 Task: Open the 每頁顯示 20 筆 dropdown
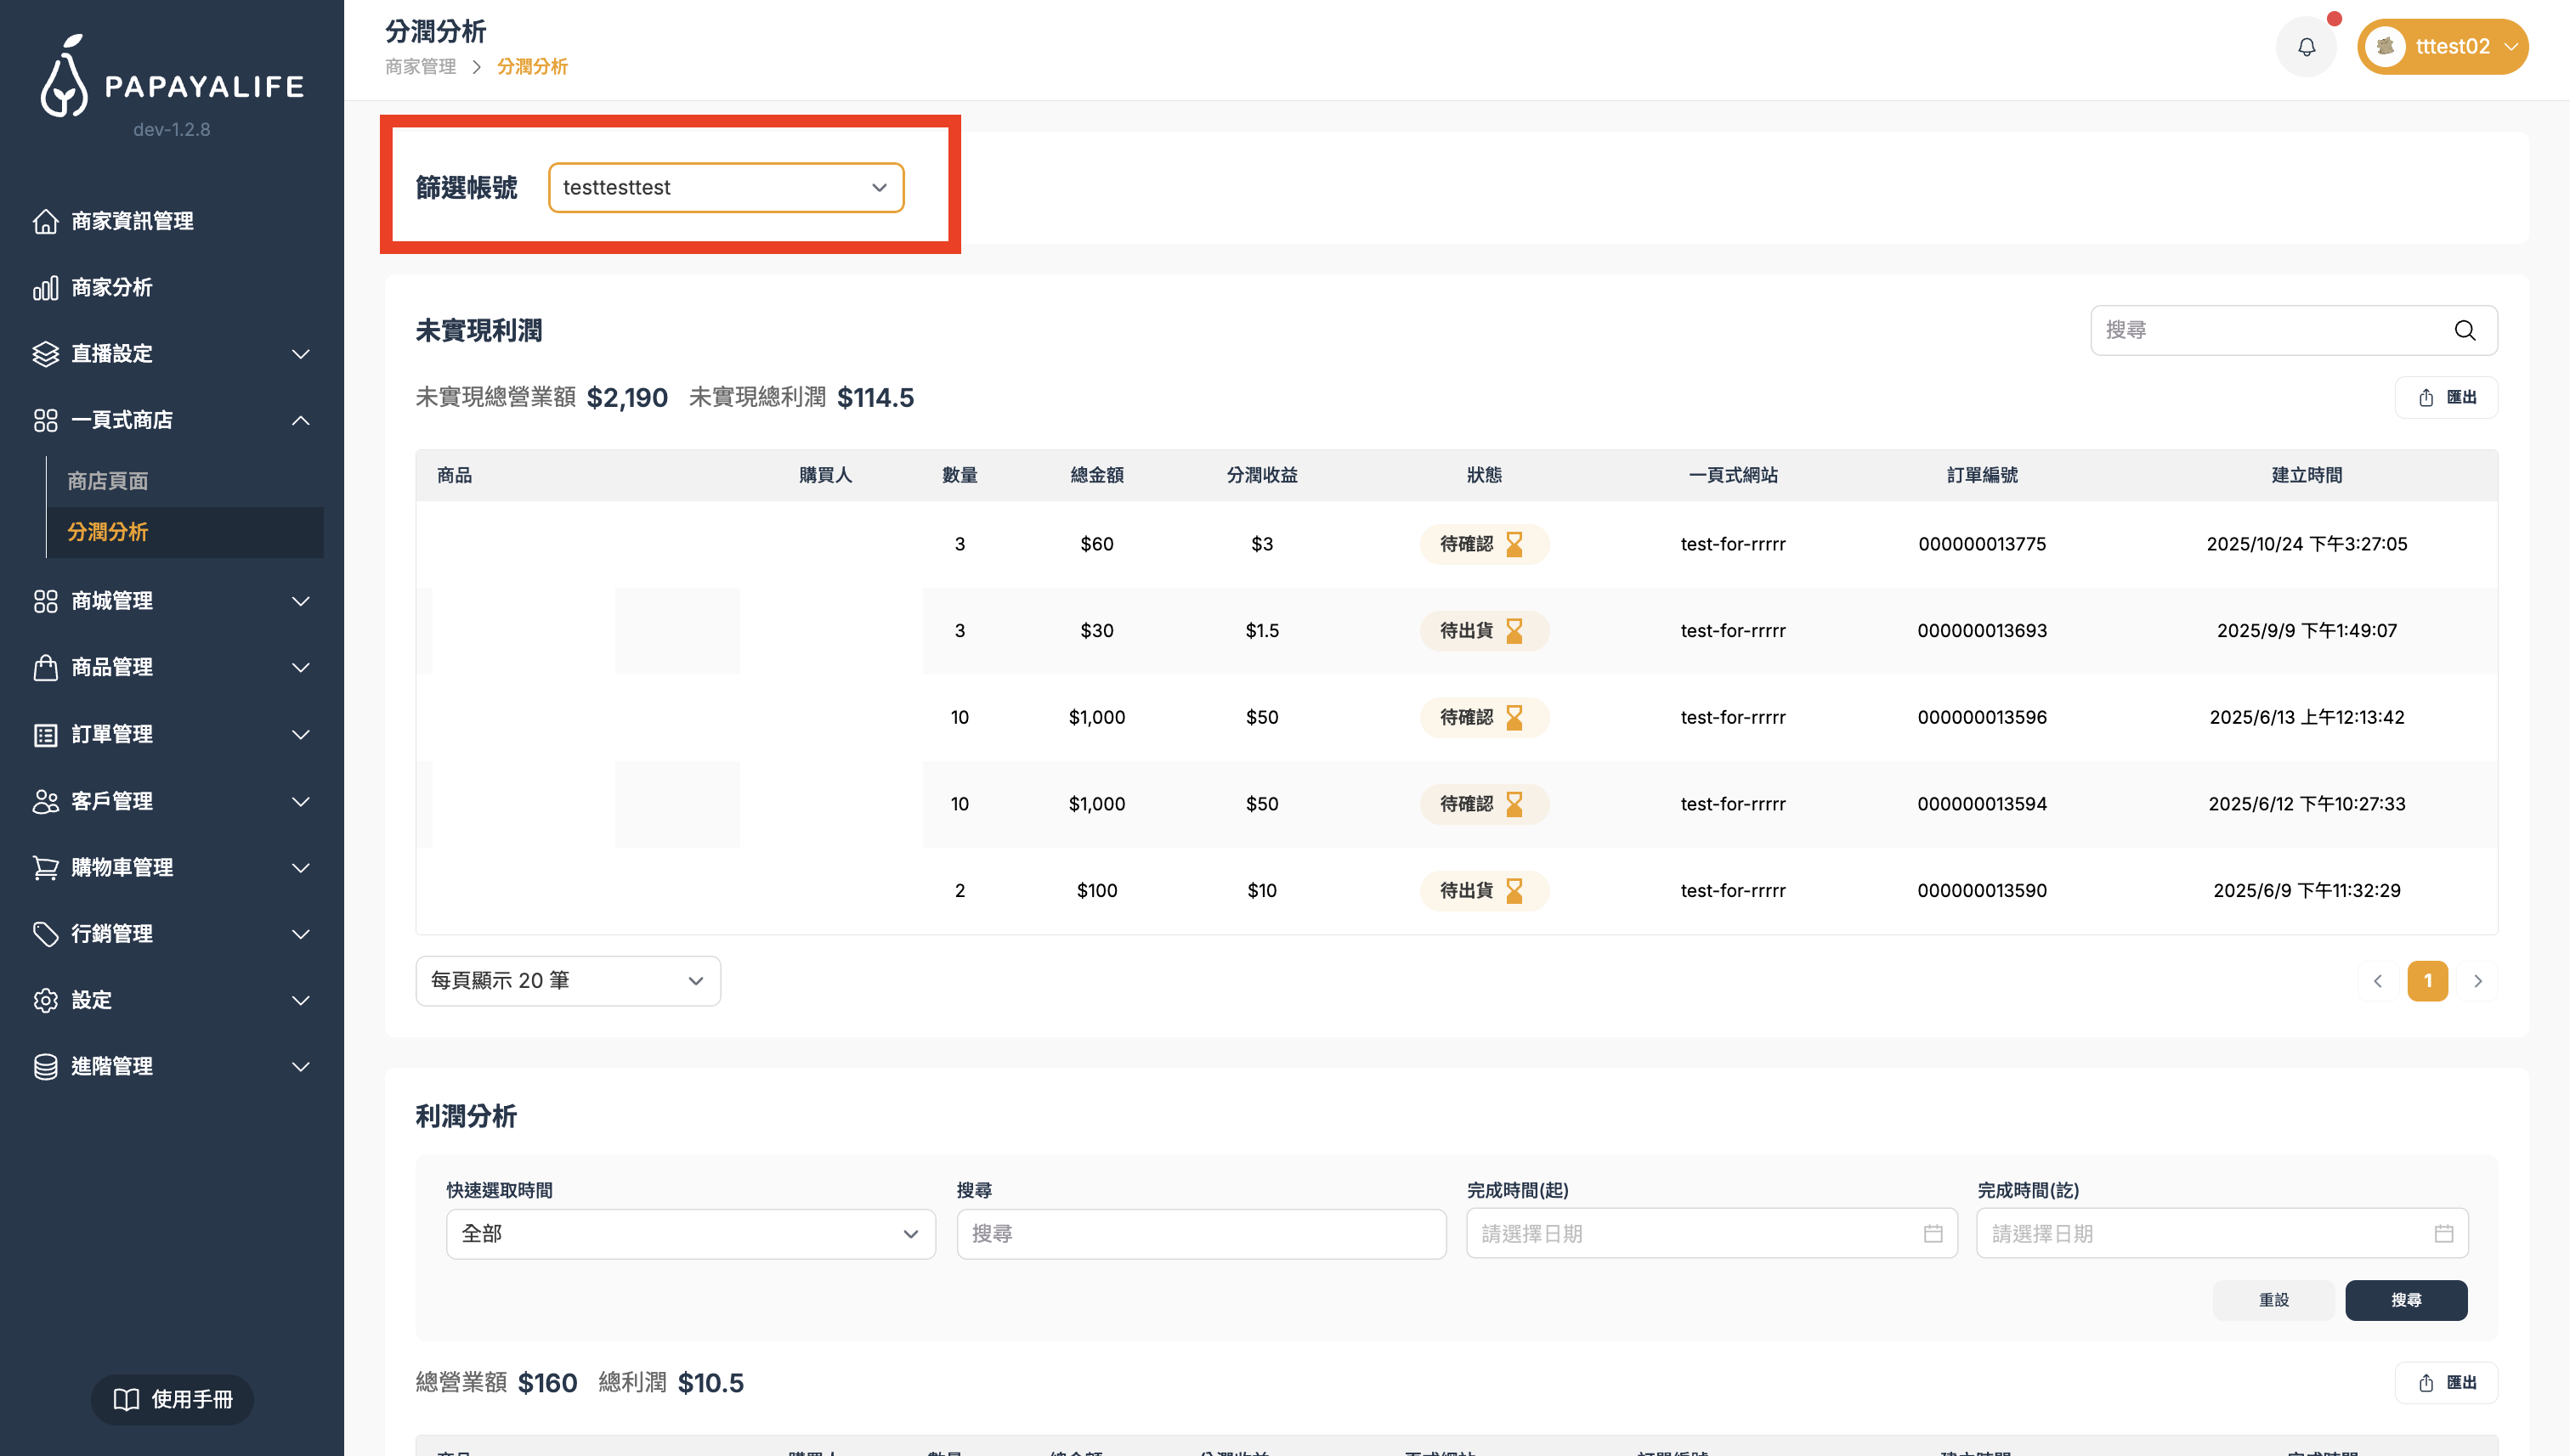(567, 981)
